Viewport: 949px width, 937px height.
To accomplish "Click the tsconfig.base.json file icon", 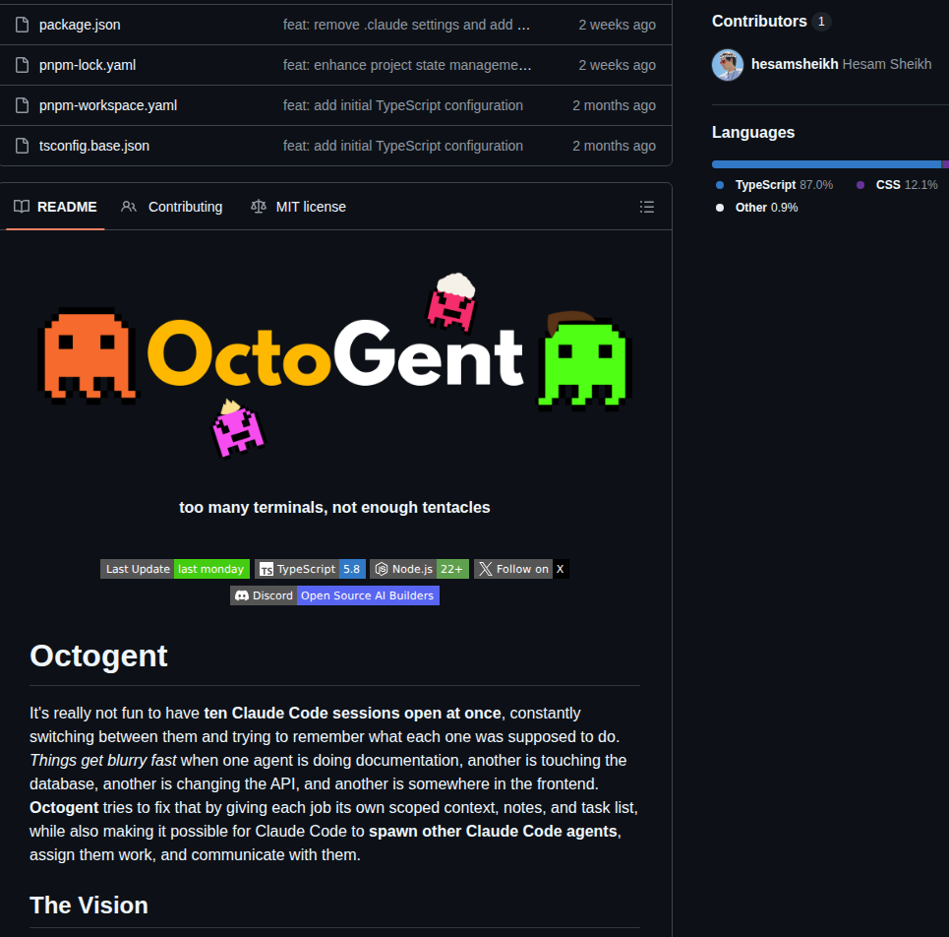I will (x=23, y=146).
